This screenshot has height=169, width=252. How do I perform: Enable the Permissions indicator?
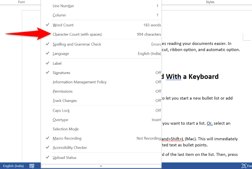click(63, 91)
